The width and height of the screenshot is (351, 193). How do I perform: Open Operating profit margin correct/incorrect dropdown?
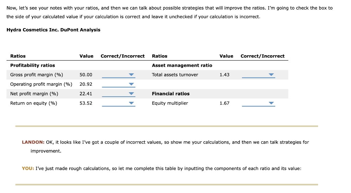(x=118, y=84)
